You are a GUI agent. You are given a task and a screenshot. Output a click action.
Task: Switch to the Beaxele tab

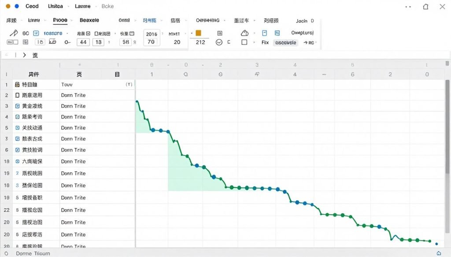[x=89, y=20]
